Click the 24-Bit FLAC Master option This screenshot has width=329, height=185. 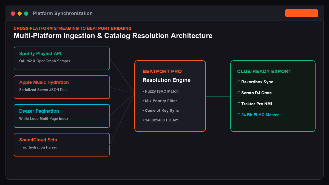[258, 115]
